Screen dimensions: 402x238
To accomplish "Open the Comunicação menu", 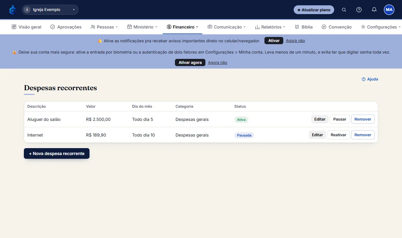I will (x=226, y=27).
